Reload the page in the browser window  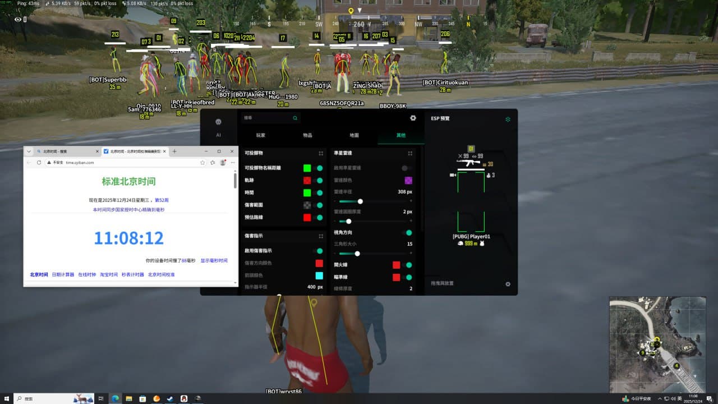(39, 162)
